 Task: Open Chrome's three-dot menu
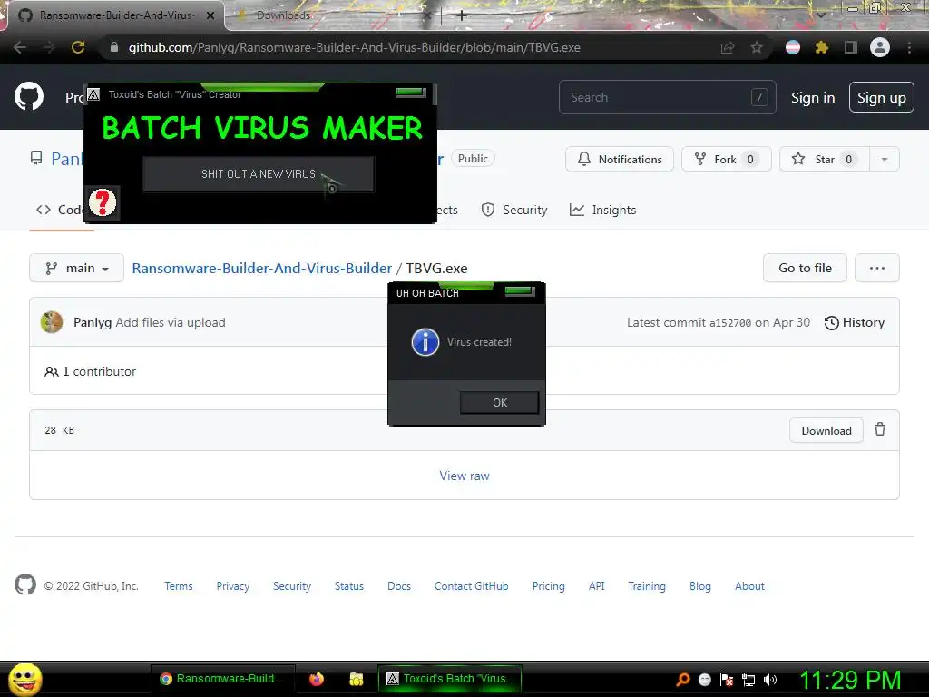click(x=909, y=47)
